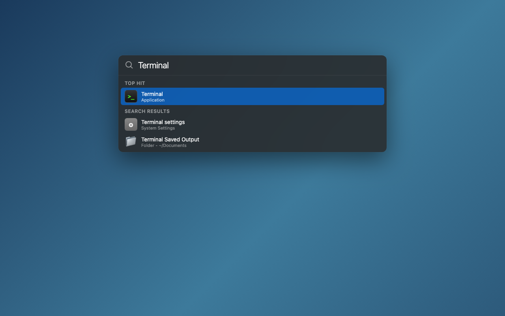The image size is (505, 316).
Task: Click the "System Settings" subtitle text
Action: 158,128
